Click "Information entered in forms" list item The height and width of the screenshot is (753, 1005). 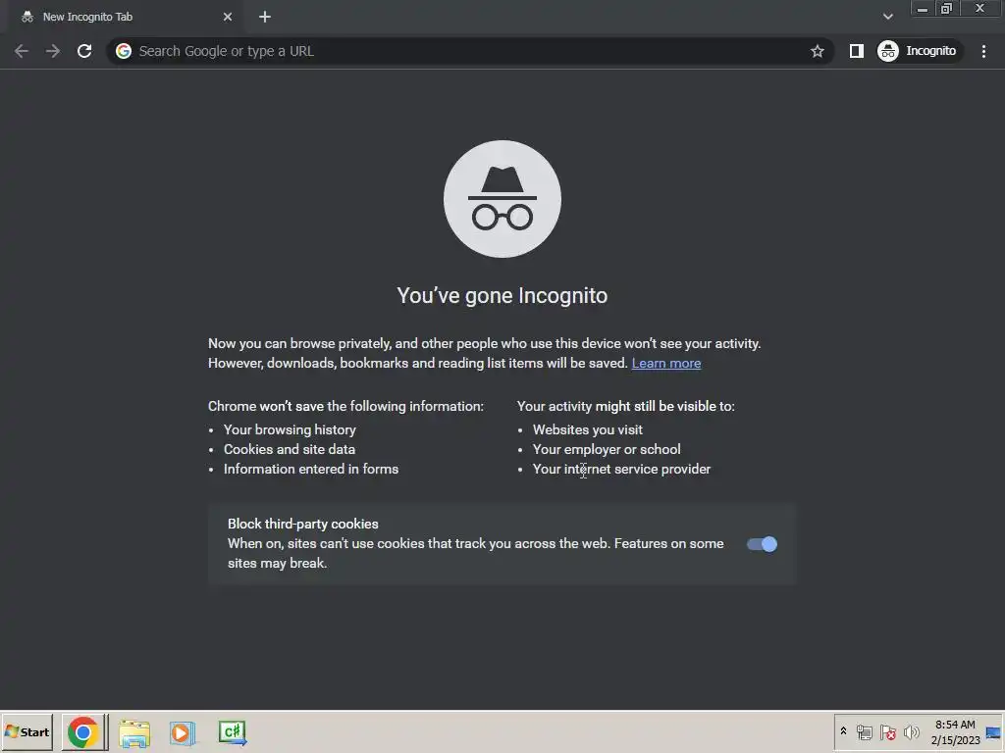point(311,470)
